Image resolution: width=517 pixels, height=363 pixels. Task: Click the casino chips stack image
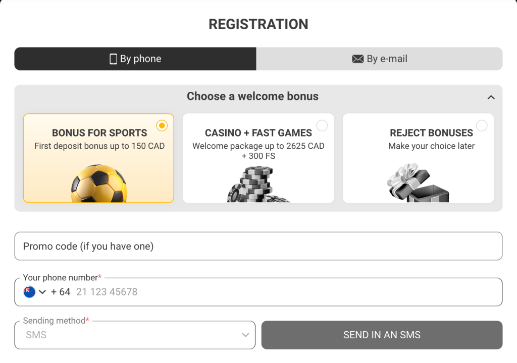(x=257, y=185)
